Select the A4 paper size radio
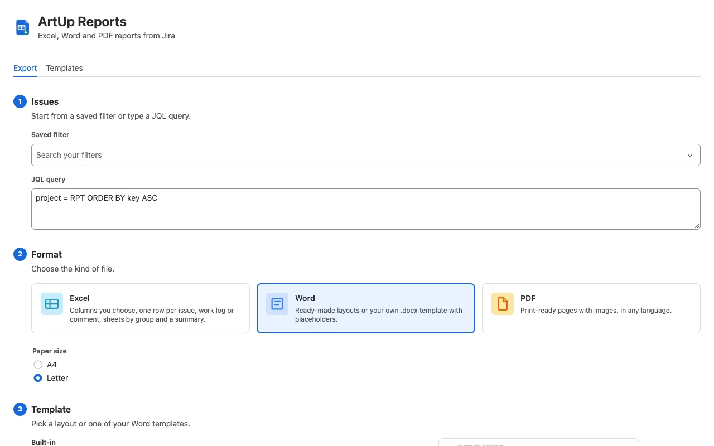Image resolution: width=714 pixels, height=446 pixels. coord(38,365)
